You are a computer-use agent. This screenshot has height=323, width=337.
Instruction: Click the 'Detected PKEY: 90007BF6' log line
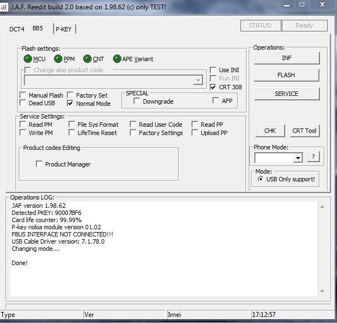point(46,213)
